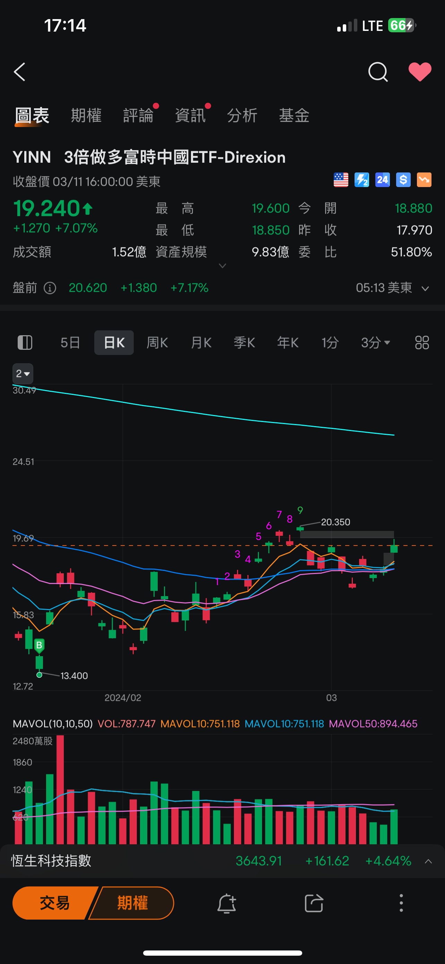Viewport: 445px width, 964px height.
Task: Tap the battery indicator in status bar
Action: 402,25
